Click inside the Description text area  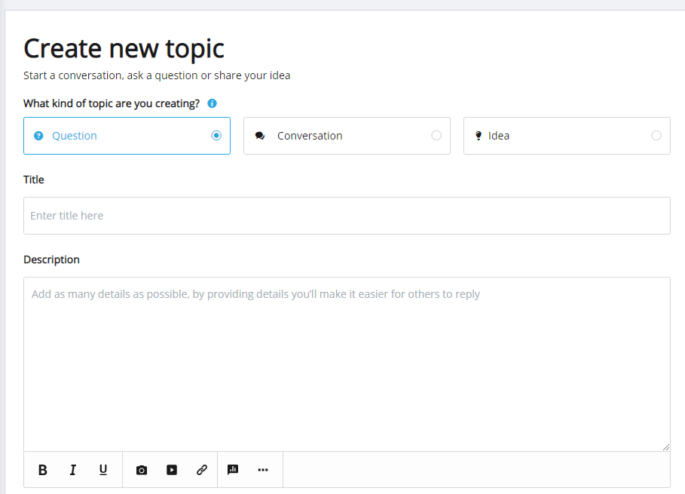pyautogui.click(x=347, y=364)
